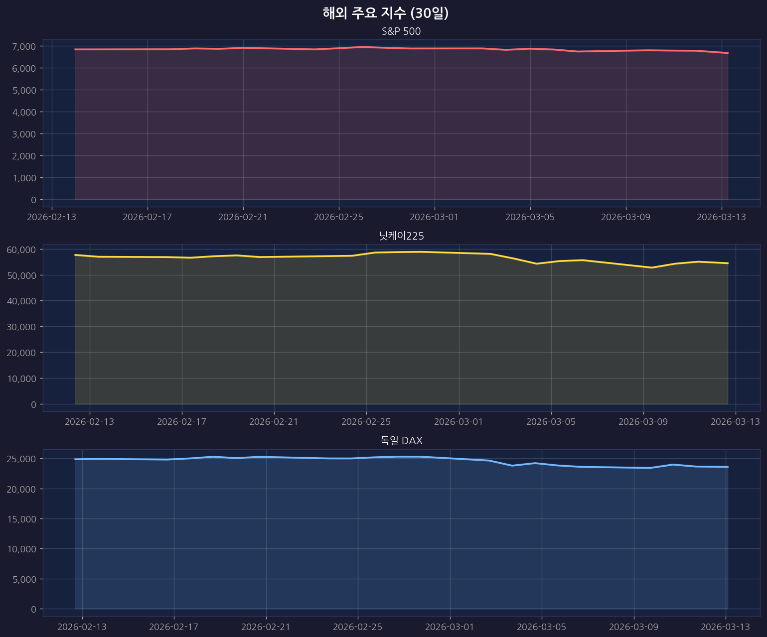Click the main title 해외 주요 지수 (30일)

point(385,13)
